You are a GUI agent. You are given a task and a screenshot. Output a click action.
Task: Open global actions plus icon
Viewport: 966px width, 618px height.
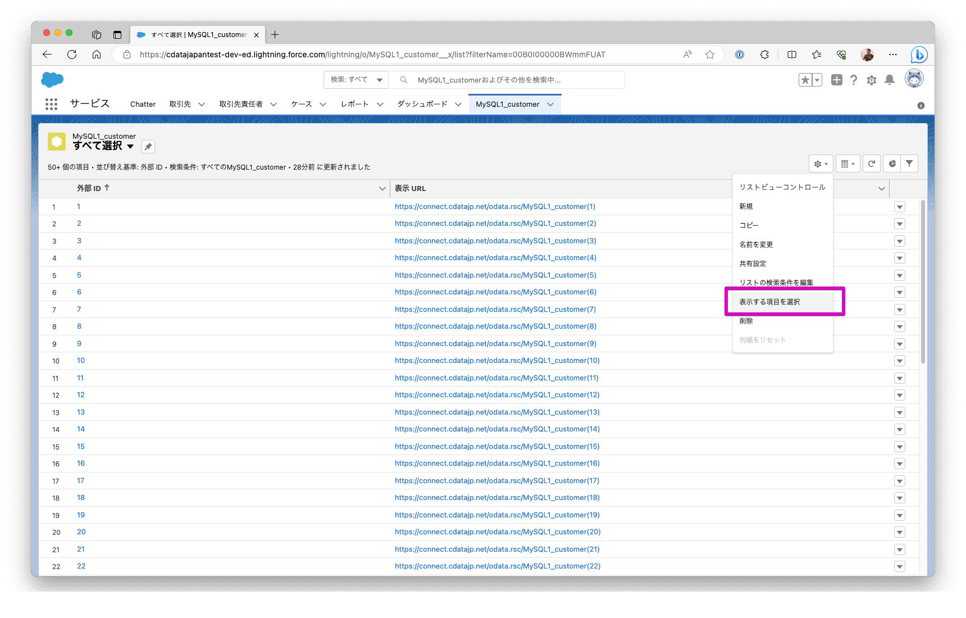836,80
